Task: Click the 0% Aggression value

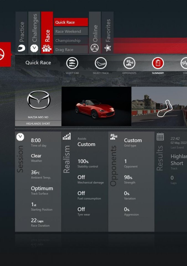Action: (127, 209)
